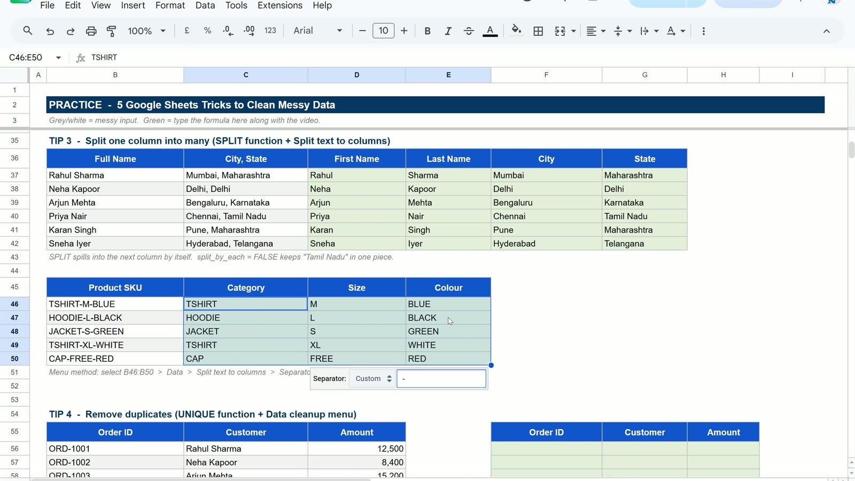Open the text wrapping dropdown

point(649,31)
